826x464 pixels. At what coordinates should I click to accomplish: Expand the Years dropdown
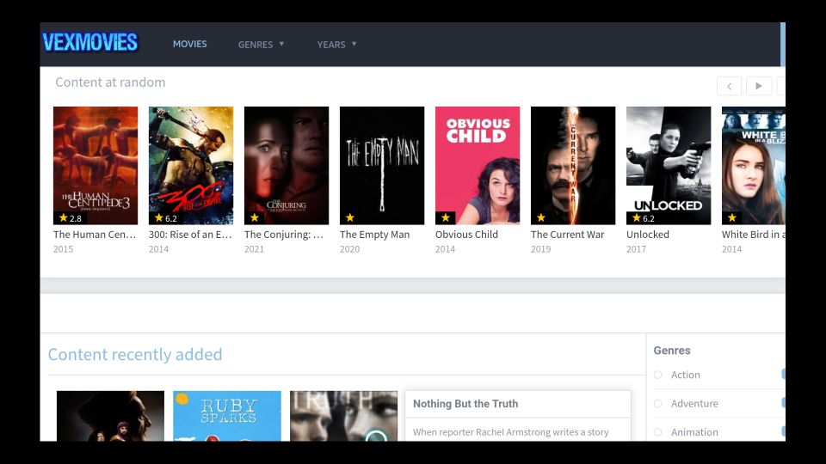tap(336, 45)
